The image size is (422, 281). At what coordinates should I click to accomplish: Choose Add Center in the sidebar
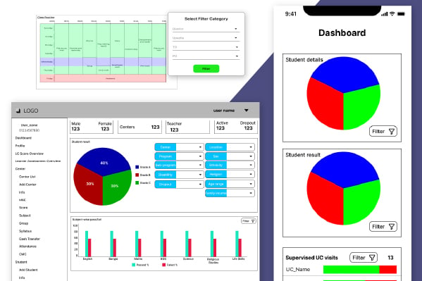click(x=27, y=185)
